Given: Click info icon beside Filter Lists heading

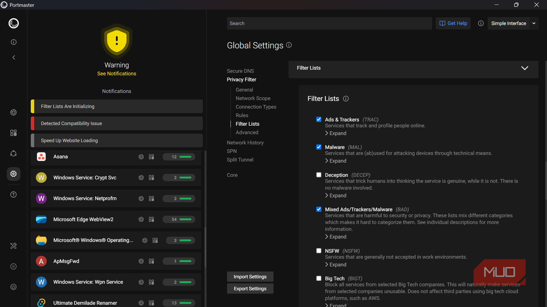Looking at the screenshot, I should tap(346, 99).
